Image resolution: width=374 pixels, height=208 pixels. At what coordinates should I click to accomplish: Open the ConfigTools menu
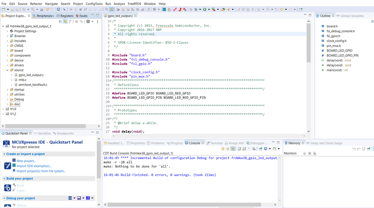94,4
